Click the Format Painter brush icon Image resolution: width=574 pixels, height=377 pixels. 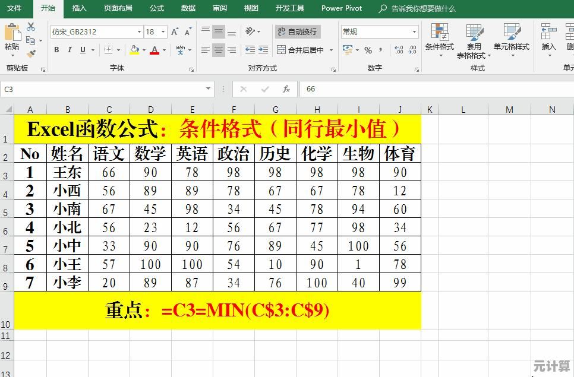click(x=31, y=54)
